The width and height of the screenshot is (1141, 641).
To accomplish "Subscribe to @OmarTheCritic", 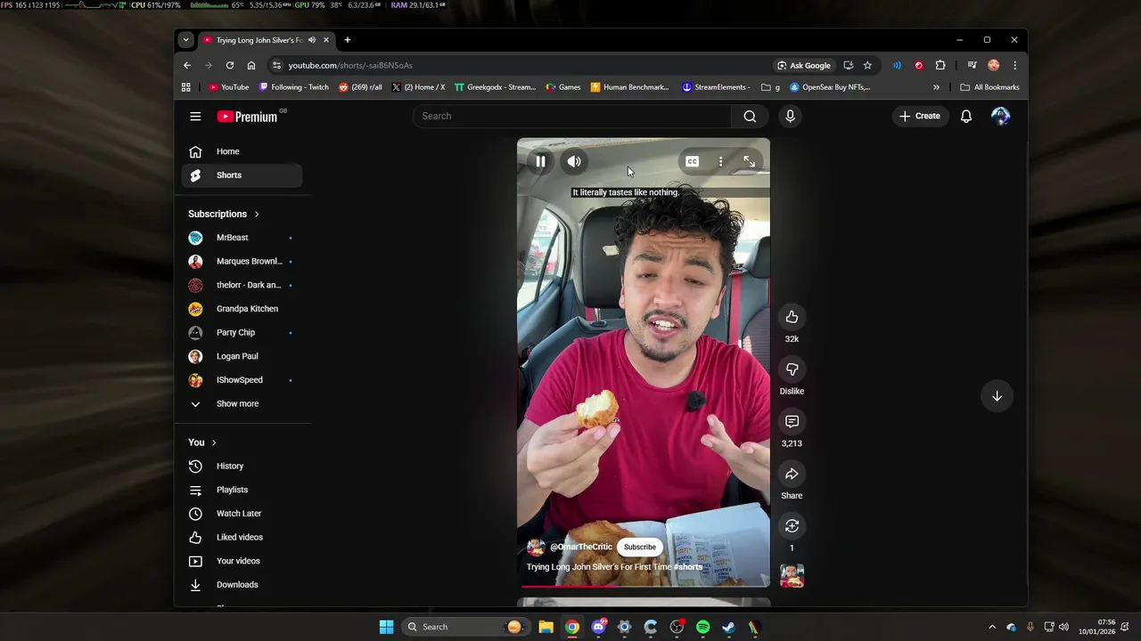I will tap(639, 547).
